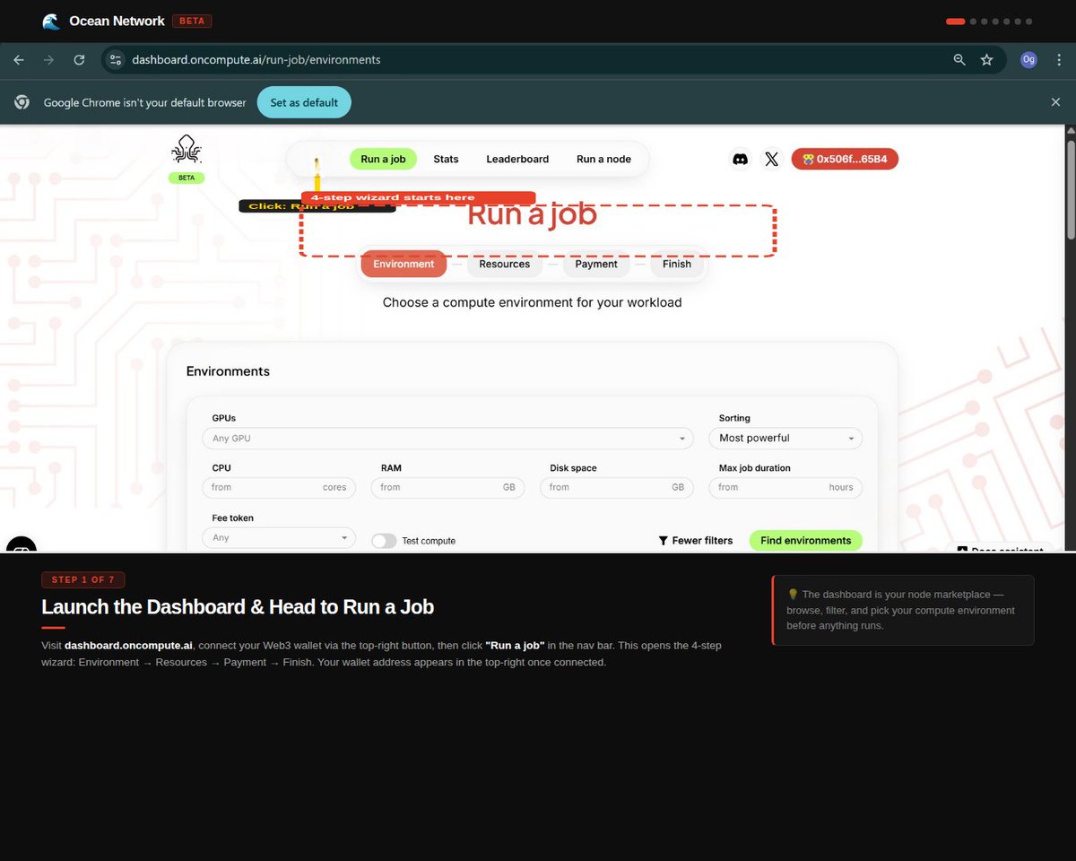Click "Choose a compute environment for your workload" text
Image resolution: width=1076 pixels, height=861 pixels.
coord(533,302)
